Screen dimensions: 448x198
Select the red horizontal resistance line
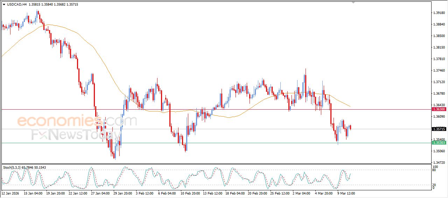pos(216,109)
